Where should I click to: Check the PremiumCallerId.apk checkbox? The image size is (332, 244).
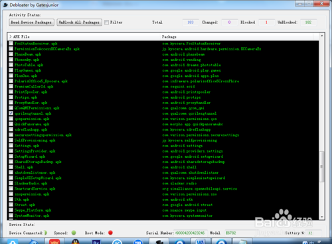11,86
